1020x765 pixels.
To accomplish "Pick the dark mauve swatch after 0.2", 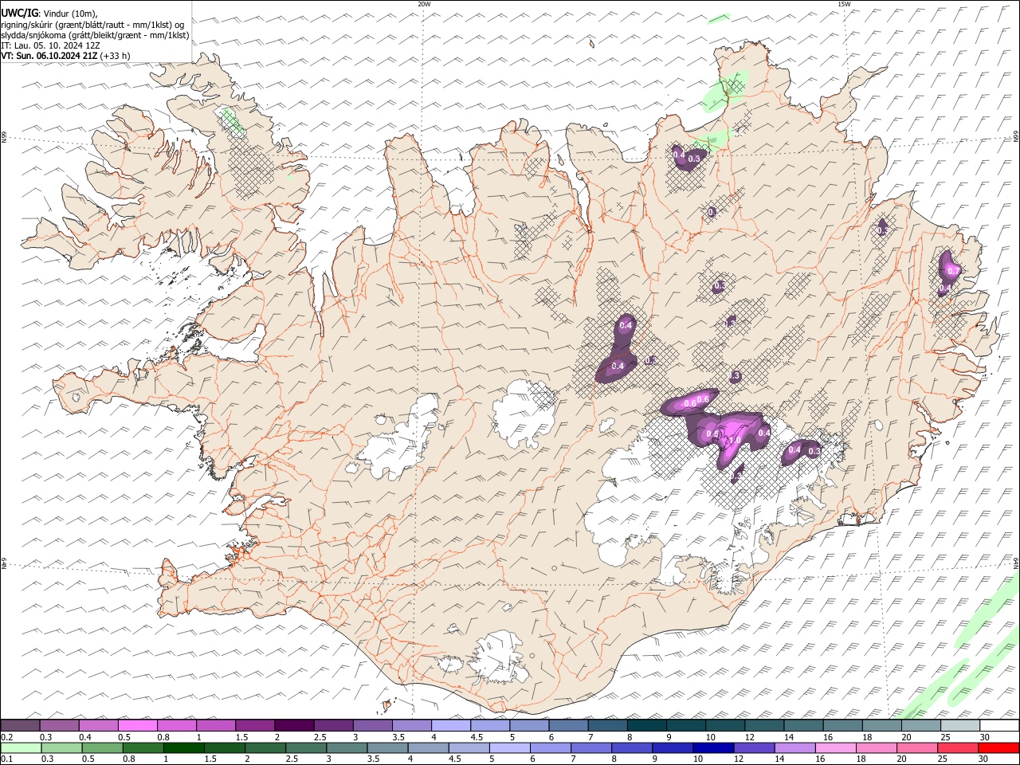I will [x=20, y=725].
